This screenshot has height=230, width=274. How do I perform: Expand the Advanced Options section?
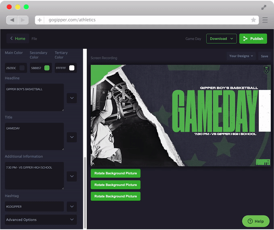(x=41, y=219)
